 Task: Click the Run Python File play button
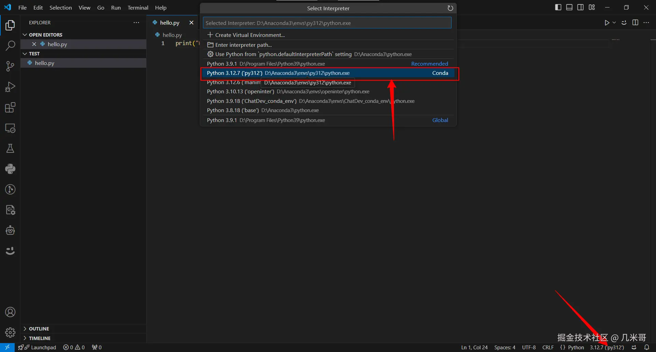(x=607, y=23)
